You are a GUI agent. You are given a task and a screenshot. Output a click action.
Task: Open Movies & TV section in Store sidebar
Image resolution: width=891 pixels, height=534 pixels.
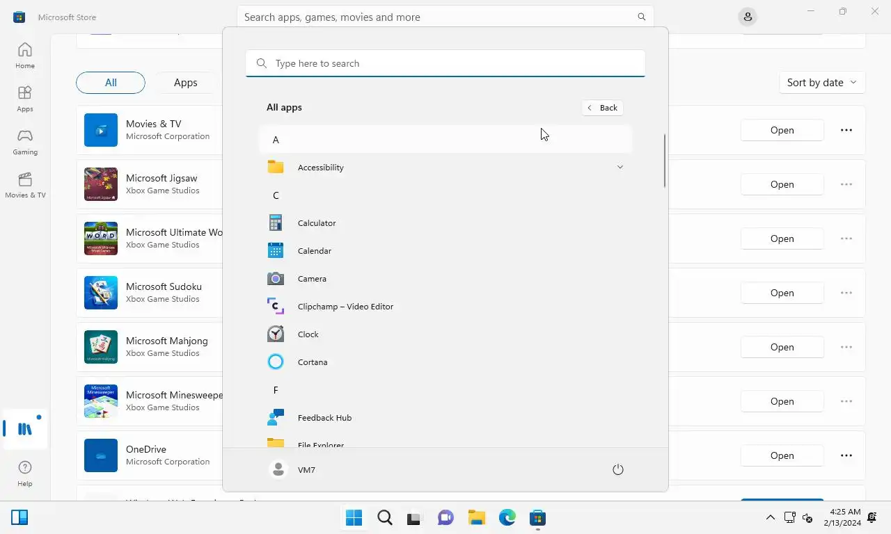tap(25, 185)
